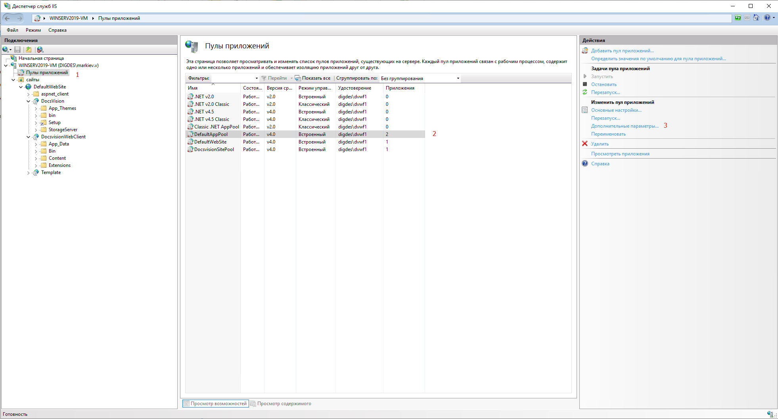The image size is (778, 419).
Task: Open the Сгруппировать по dropdown
Action: pos(458,78)
